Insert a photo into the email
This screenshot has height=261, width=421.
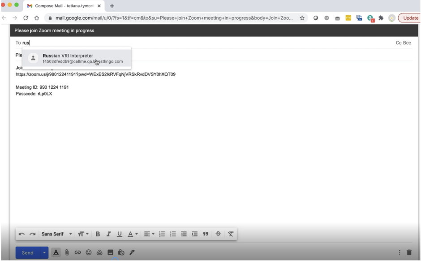pos(110,252)
